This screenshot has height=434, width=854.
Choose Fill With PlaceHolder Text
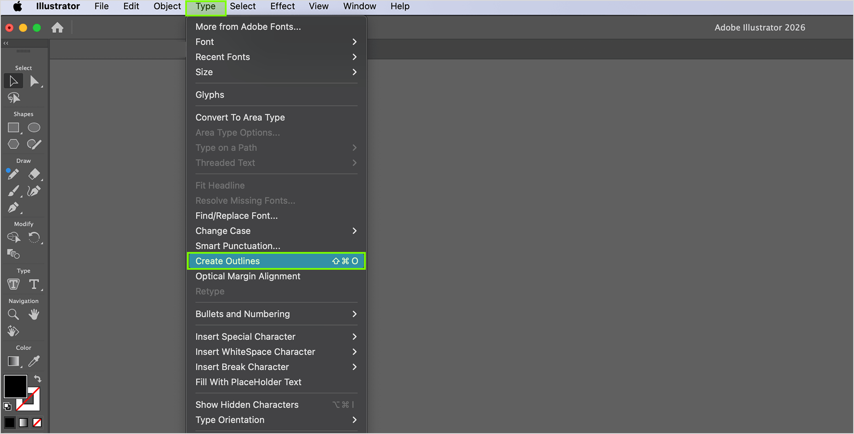[276, 382]
